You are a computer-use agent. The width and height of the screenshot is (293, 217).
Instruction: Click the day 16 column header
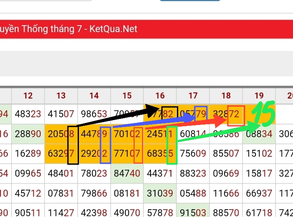tap(160, 96)
